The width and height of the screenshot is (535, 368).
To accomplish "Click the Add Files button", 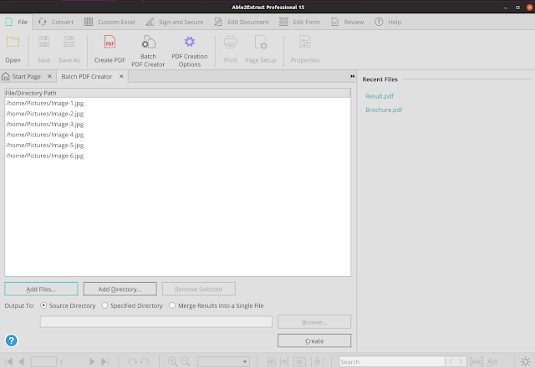I will point(41,289).
